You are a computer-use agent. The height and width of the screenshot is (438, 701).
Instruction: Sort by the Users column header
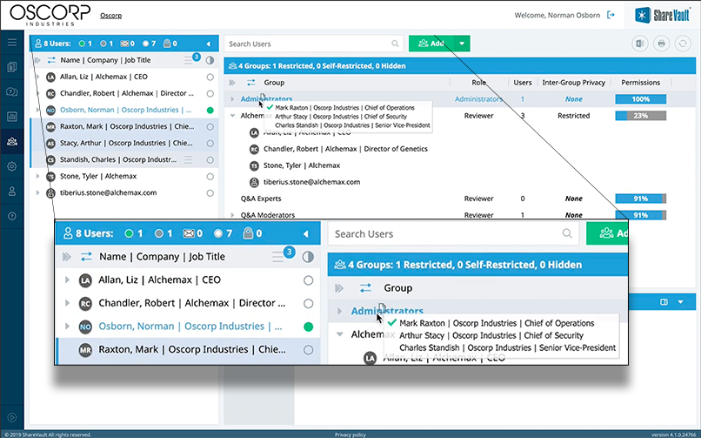pos(522,83)
